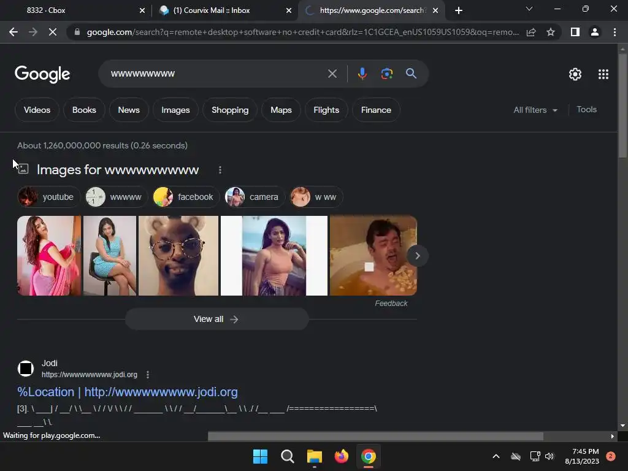Click the vertical page scrollbar
Viewport: 628px width, 471px height.
(622, 105)
